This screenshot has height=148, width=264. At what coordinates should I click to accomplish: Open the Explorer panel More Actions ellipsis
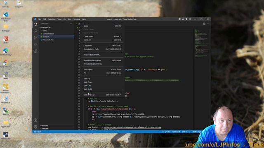pos(71,24)
